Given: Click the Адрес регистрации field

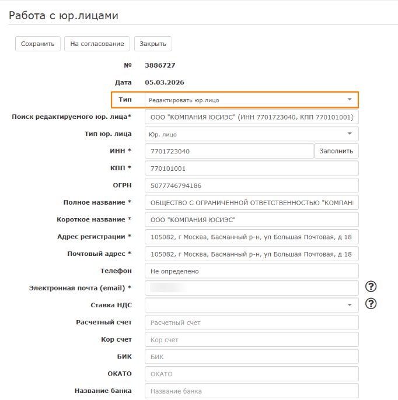Looking at the screenshot, I should tap(251, 237).
